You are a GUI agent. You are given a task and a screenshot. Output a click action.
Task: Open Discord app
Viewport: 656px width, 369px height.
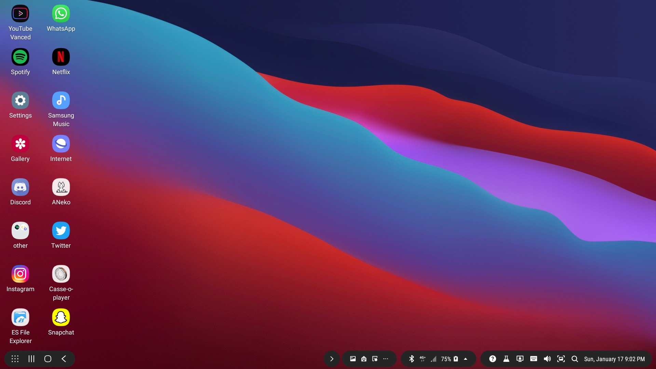coord(20,187)
